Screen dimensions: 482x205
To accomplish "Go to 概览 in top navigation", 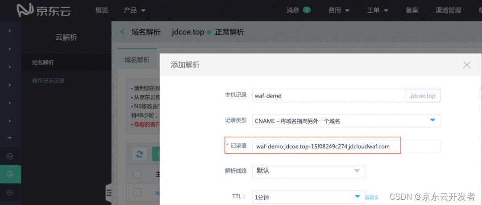I will pos(102,10).
